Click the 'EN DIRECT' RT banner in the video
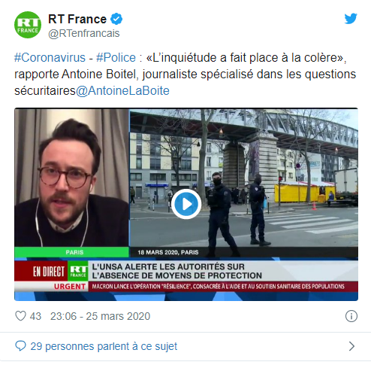Viewport: 371px width, 365px height. click(49, 271)
